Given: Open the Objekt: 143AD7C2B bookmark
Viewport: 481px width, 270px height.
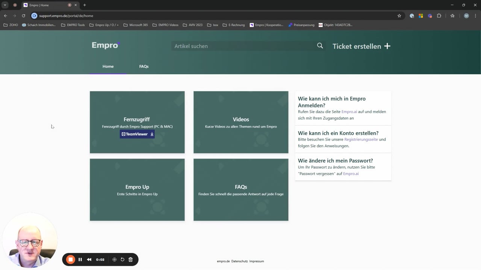Looking at the screenshot, I should pos(335,25).
